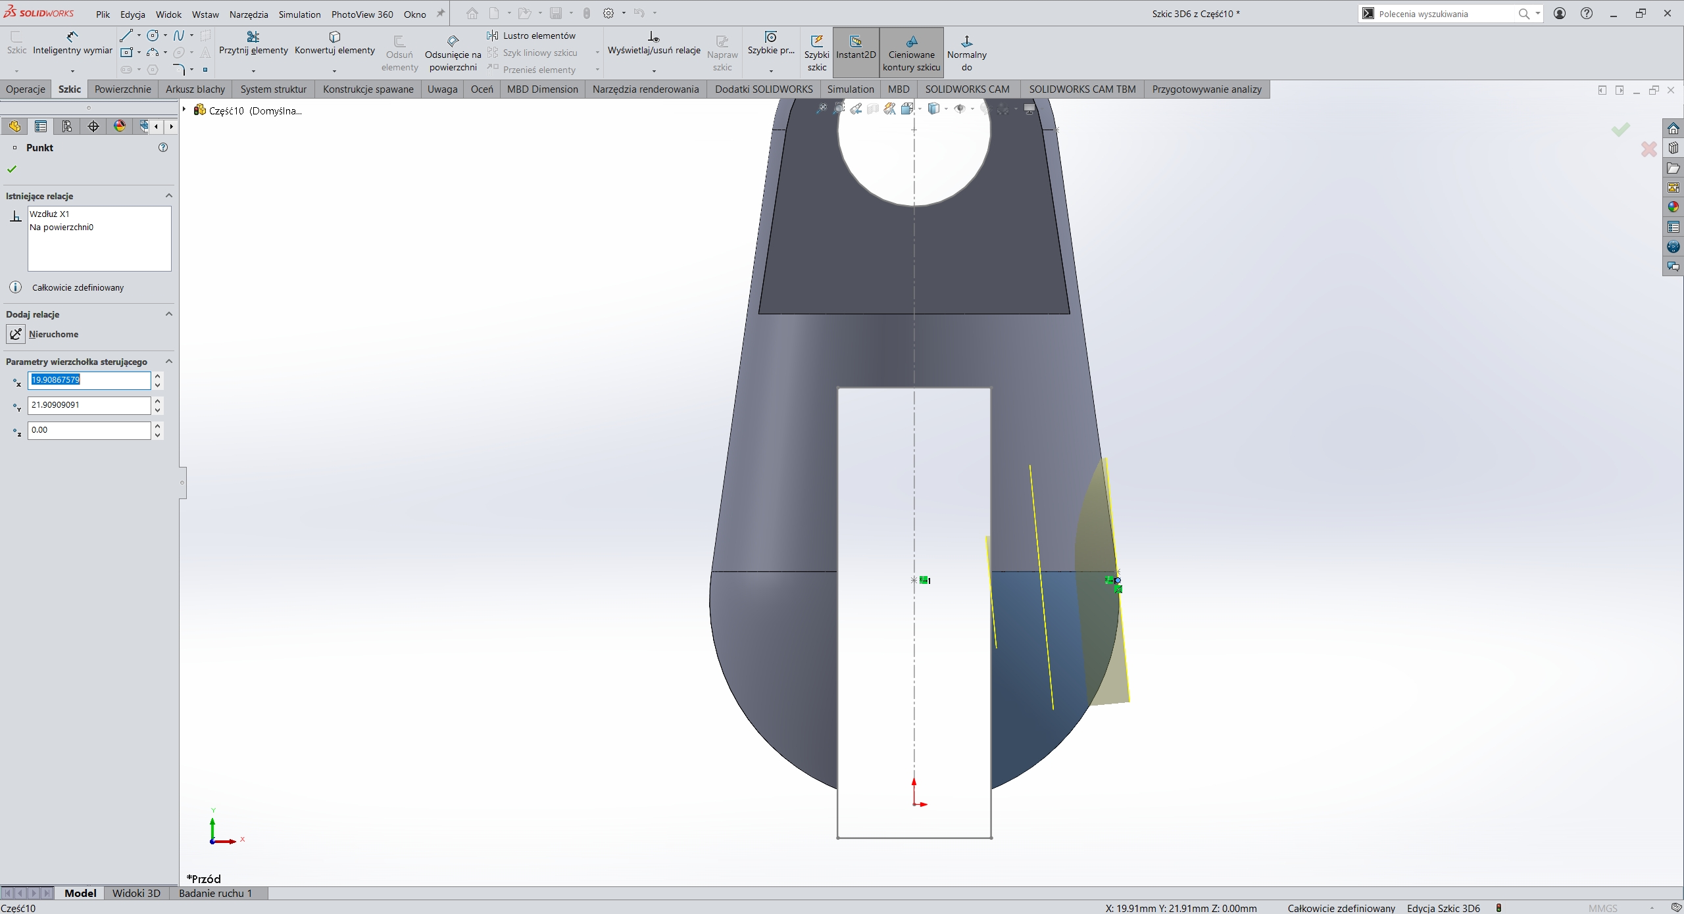Confirm sketch with corner green checkmark
This screenshot has height=914, width=1684.
point(1621,129)
